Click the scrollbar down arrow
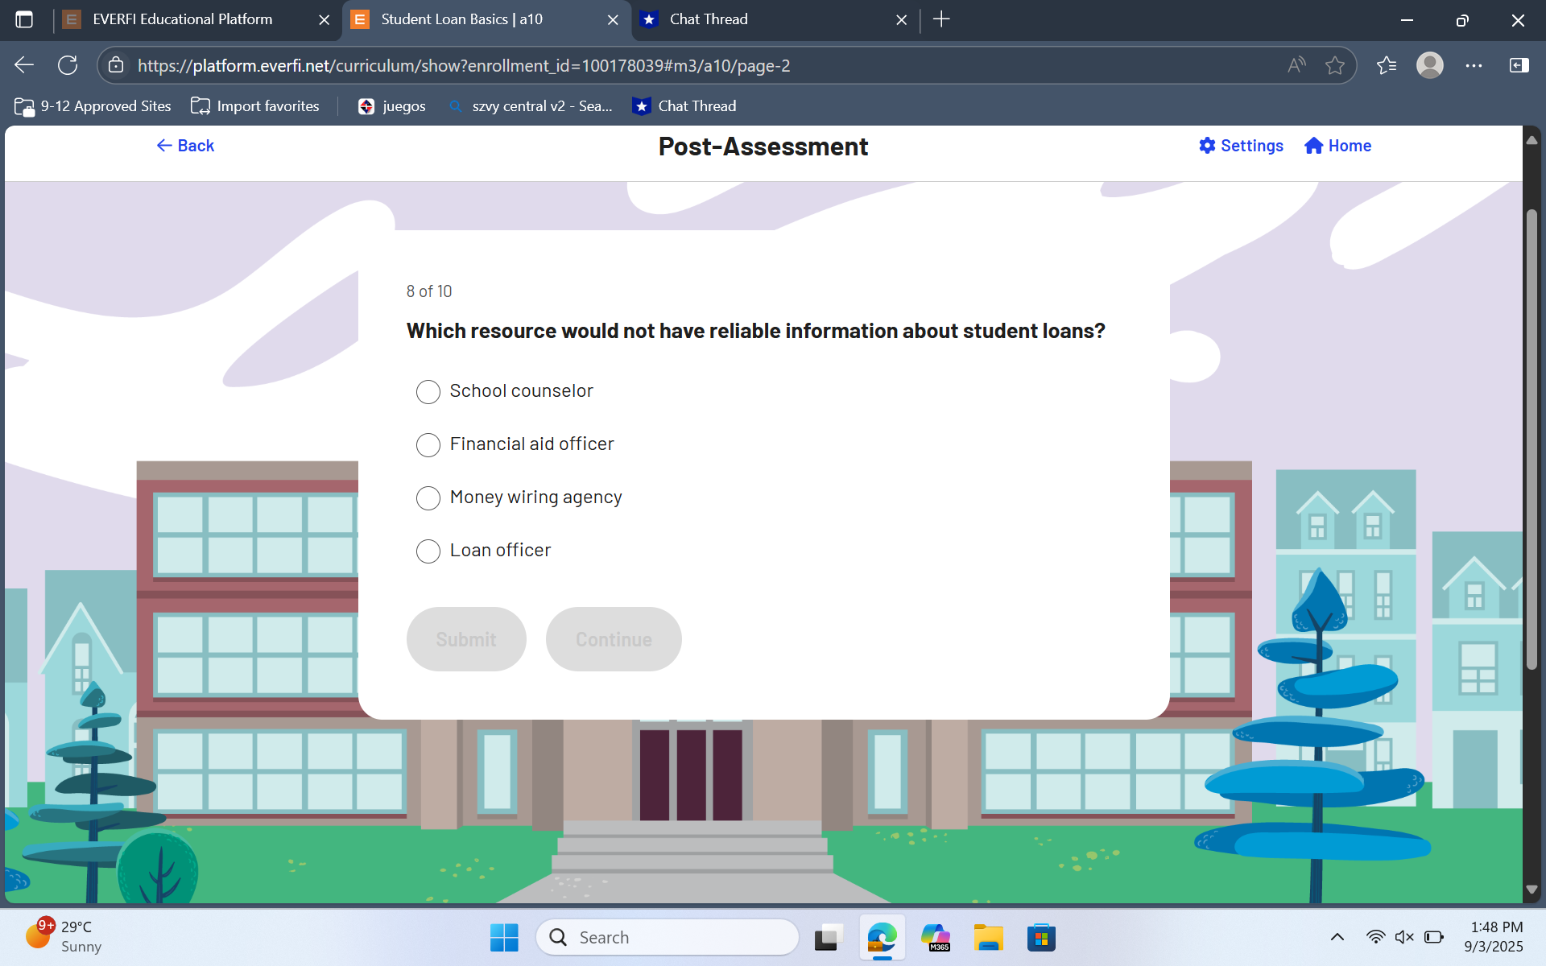The width and height of the screenshot is (1546, 966). (x=1532, y=890)
